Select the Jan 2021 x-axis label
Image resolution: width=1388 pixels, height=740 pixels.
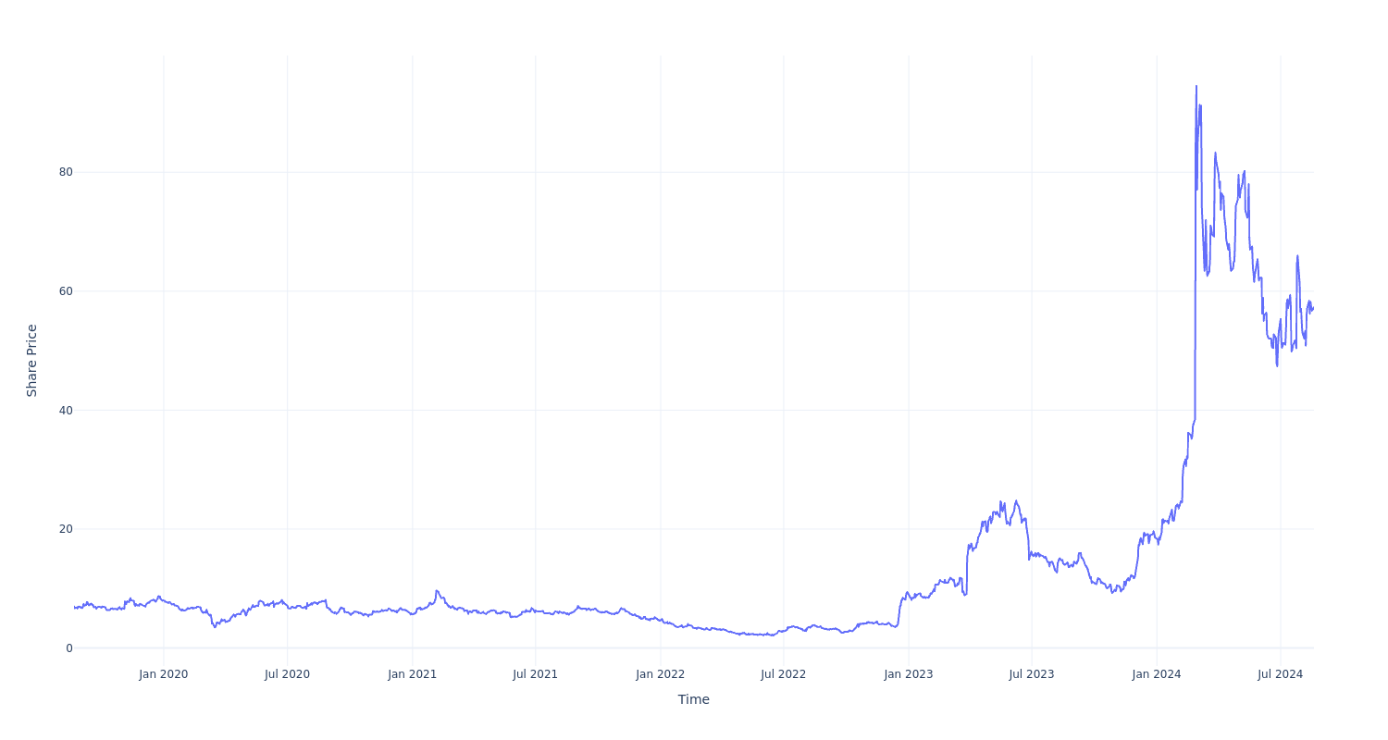tap(412, 674)
